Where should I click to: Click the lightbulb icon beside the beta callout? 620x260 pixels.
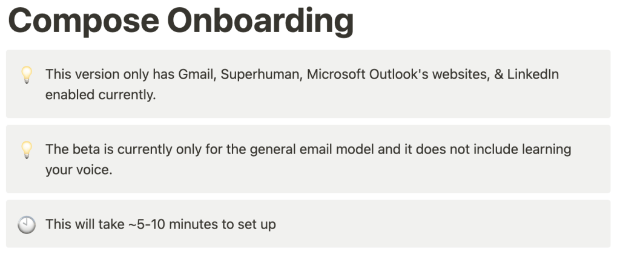(26, 150)
